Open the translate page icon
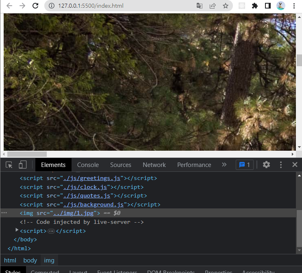The image size is (302, 273). click(x=199, y=6)
